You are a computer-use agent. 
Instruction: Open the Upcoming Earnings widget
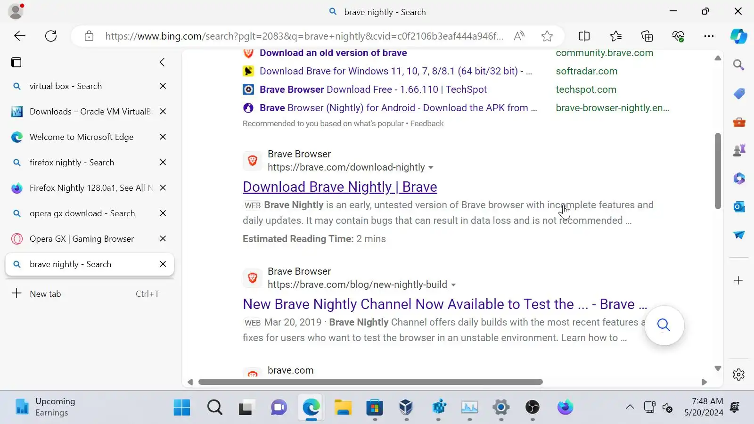(45, 407)
